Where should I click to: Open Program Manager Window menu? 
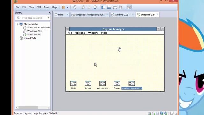pos(93,33)
